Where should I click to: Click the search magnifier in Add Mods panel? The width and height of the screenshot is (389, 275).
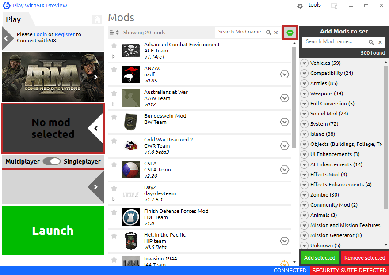(371, 42)
